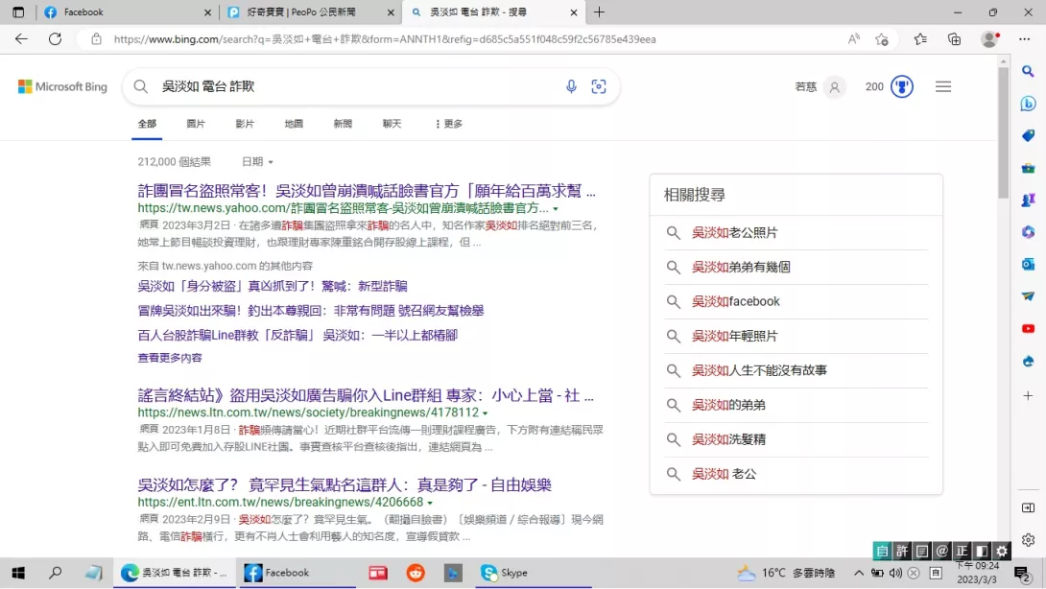The width and height of the screenshot is (1046, 589).
Task: Open the notification center icon
Action: (1021, 573)
